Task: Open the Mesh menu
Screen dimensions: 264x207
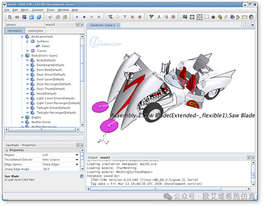Action: (x=25, y=10)
